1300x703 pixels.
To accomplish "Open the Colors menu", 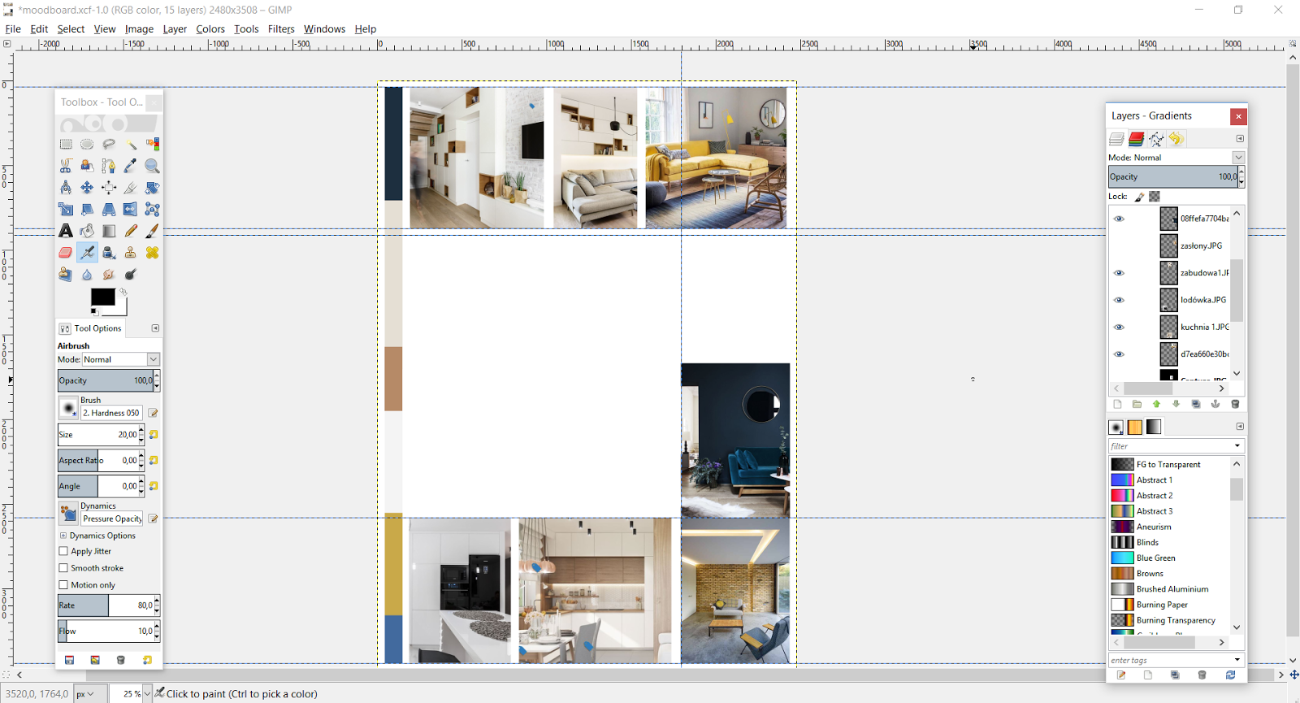I will click(x=210, y=28).
